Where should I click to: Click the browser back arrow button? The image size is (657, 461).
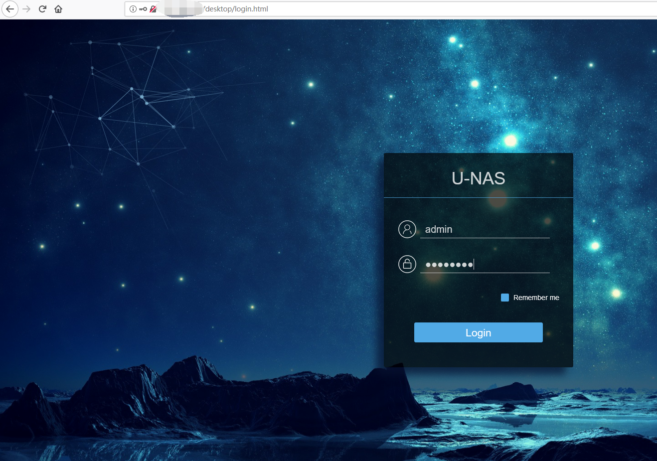[x=10, y=9]
